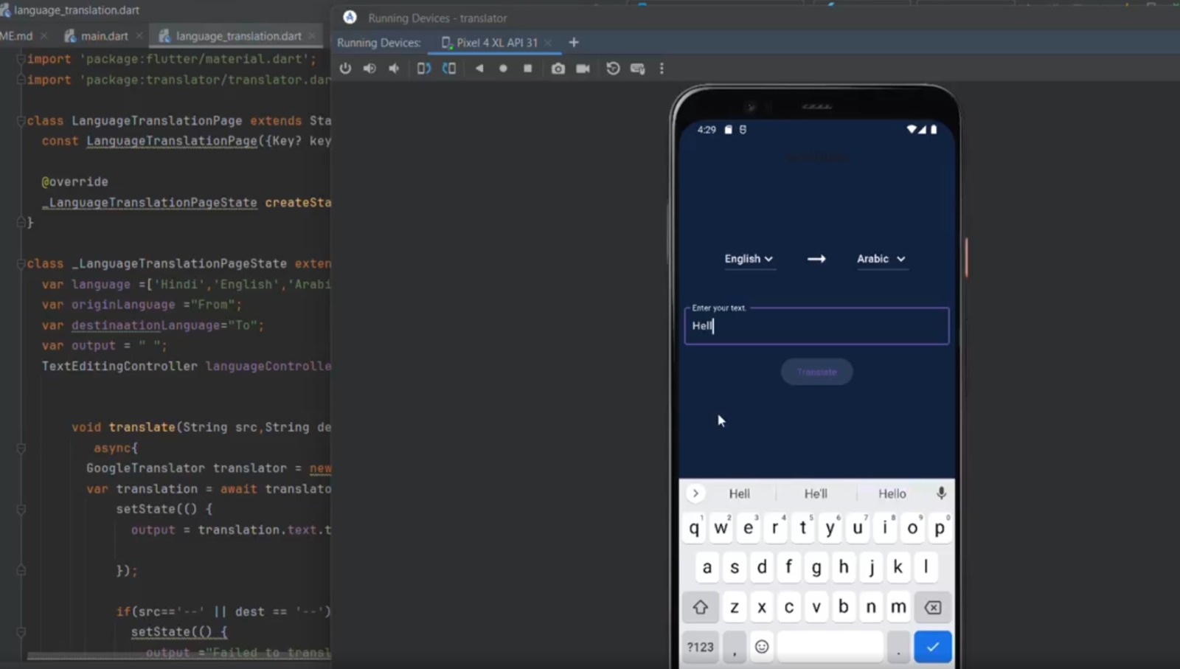Start screen recording of the emulator

tap(583, 68)
